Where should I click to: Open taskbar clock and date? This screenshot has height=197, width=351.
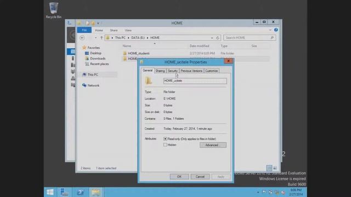point(296,192)
